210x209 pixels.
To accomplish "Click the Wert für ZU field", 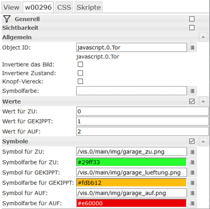I will click(142, 111).
